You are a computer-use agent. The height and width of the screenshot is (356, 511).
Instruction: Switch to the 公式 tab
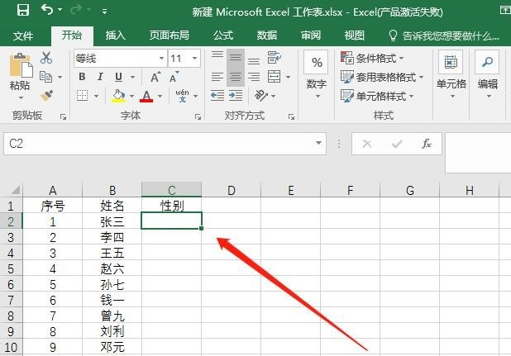click(x=223, y=36)
